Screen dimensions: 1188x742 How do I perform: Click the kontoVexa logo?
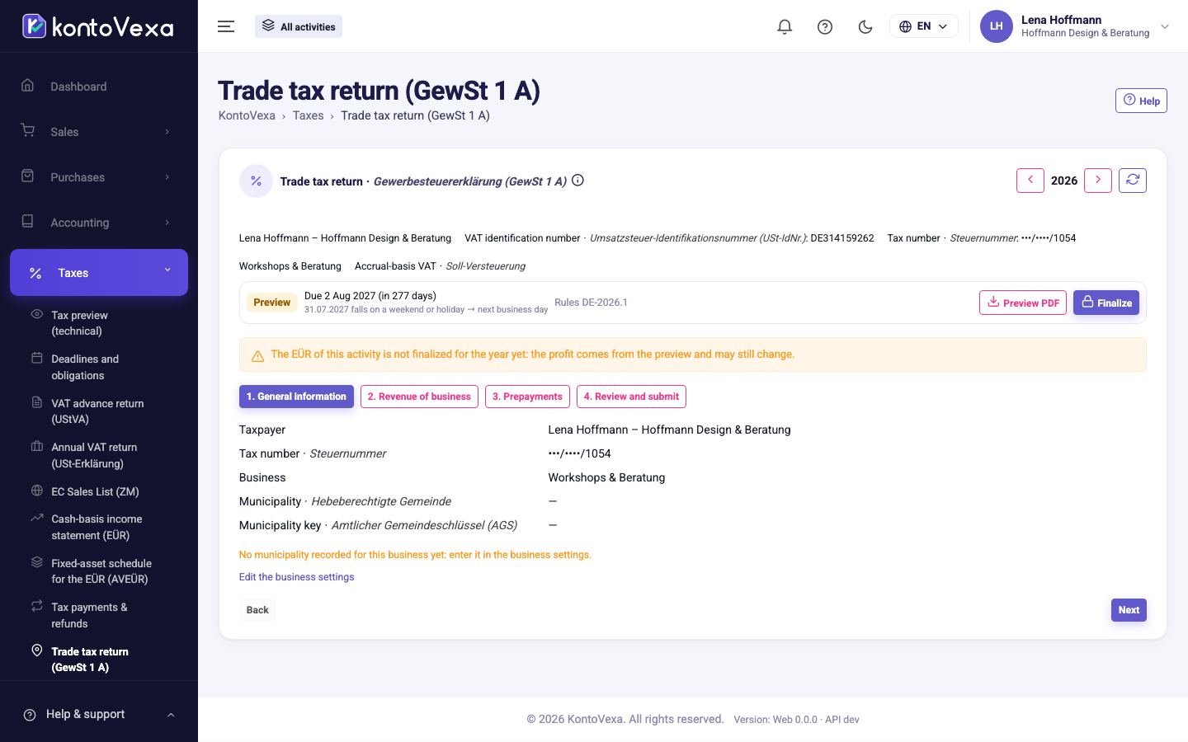[x=98, y=26]
